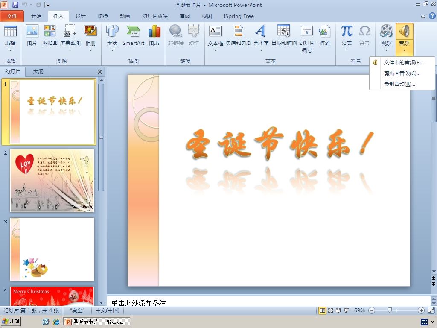Image resolution: width=437 pixels, height=328 pixels.
Task: Open the 形状 shapes gallery
Action: click(x=112, y=31)
